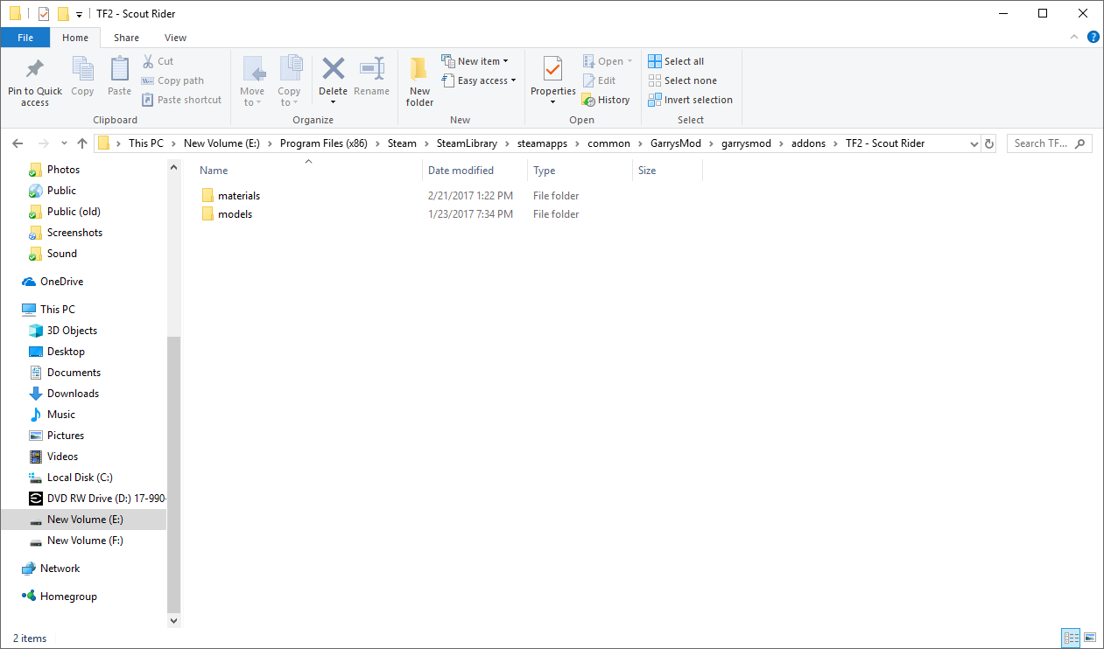This screenshot has width=1104, height=649.
Task: Select Public (old) folder in sidebar
Action: 74,212
